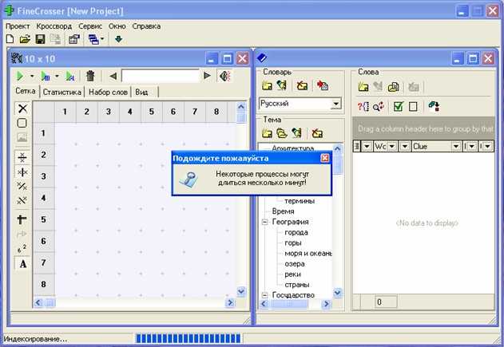Click the cascading windows icon in the main toolbar
Viewport: 504px width, 347px height.
(x=94, y=39)
